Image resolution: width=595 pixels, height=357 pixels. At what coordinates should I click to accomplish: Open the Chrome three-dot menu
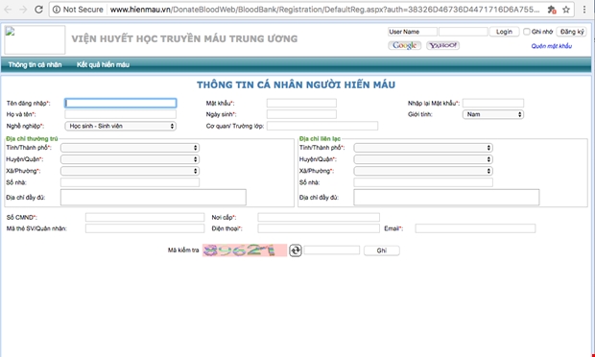point(584,10)
